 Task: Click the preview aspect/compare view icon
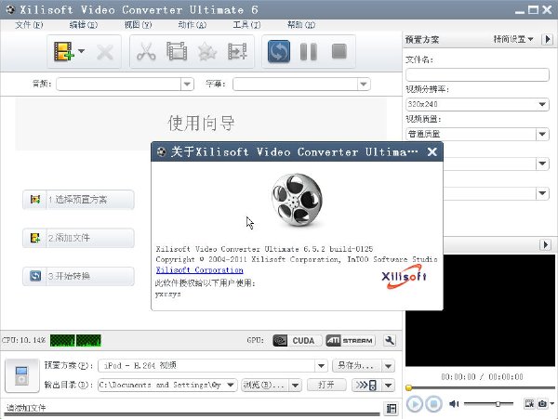coord(529,404)
